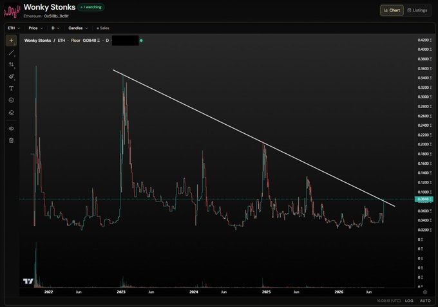Click the 0.2000 price axis label
Screen dimensions: 438x307
pos(424,144)
